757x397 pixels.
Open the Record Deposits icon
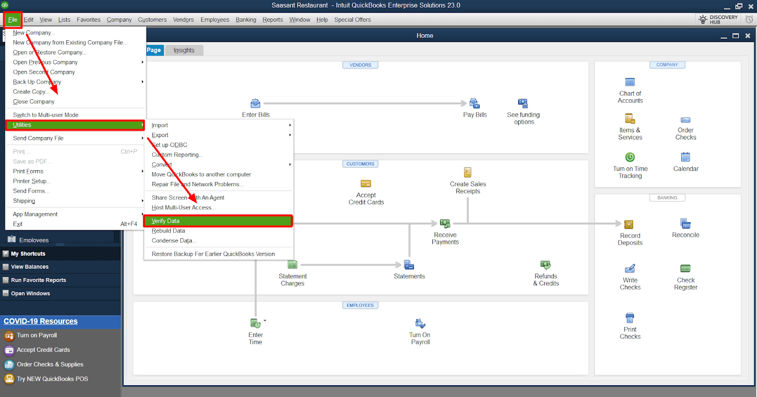[x=629, y=224]
